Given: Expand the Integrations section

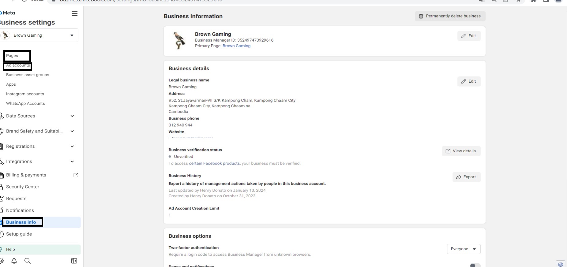Looking at the screenshot, I should [x=72, y=161].
